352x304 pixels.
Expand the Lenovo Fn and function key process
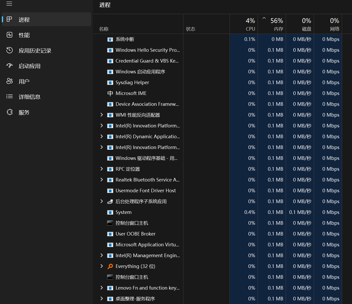(x=101, y=288)
